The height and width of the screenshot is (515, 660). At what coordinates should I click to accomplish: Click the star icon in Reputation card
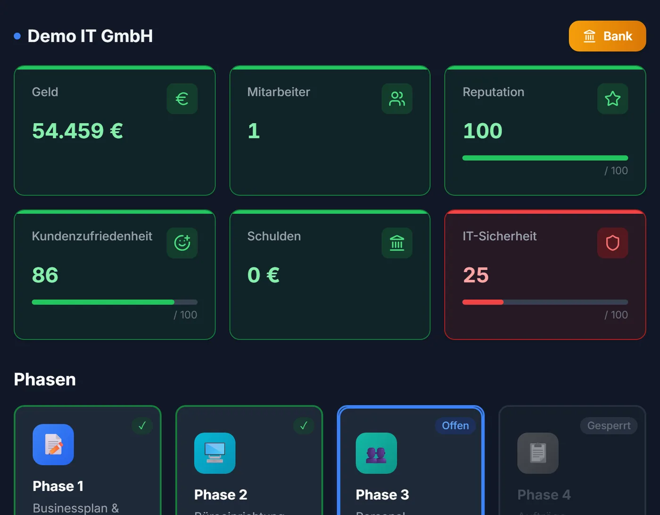point(612,99)
